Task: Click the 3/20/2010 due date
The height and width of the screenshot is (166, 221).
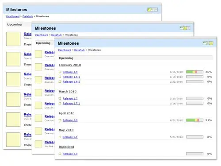Action: (176, 99)
